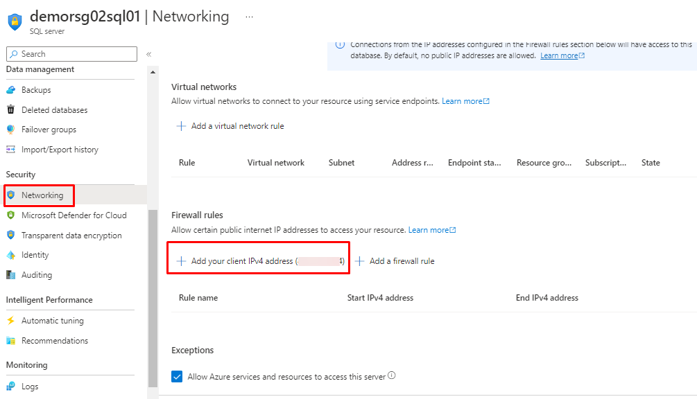Open Failover groups via its globe icon
The height and width of the screenshot is (399, 697).
10,130
